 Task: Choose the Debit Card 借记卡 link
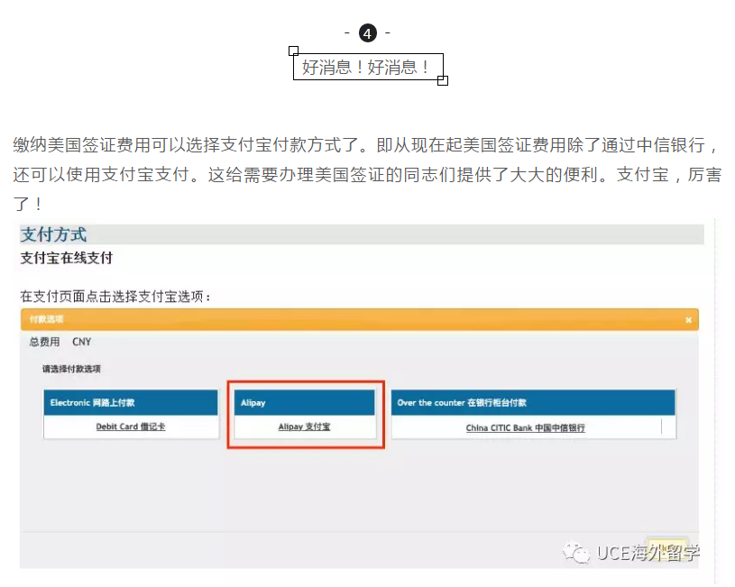coord(131,426)
